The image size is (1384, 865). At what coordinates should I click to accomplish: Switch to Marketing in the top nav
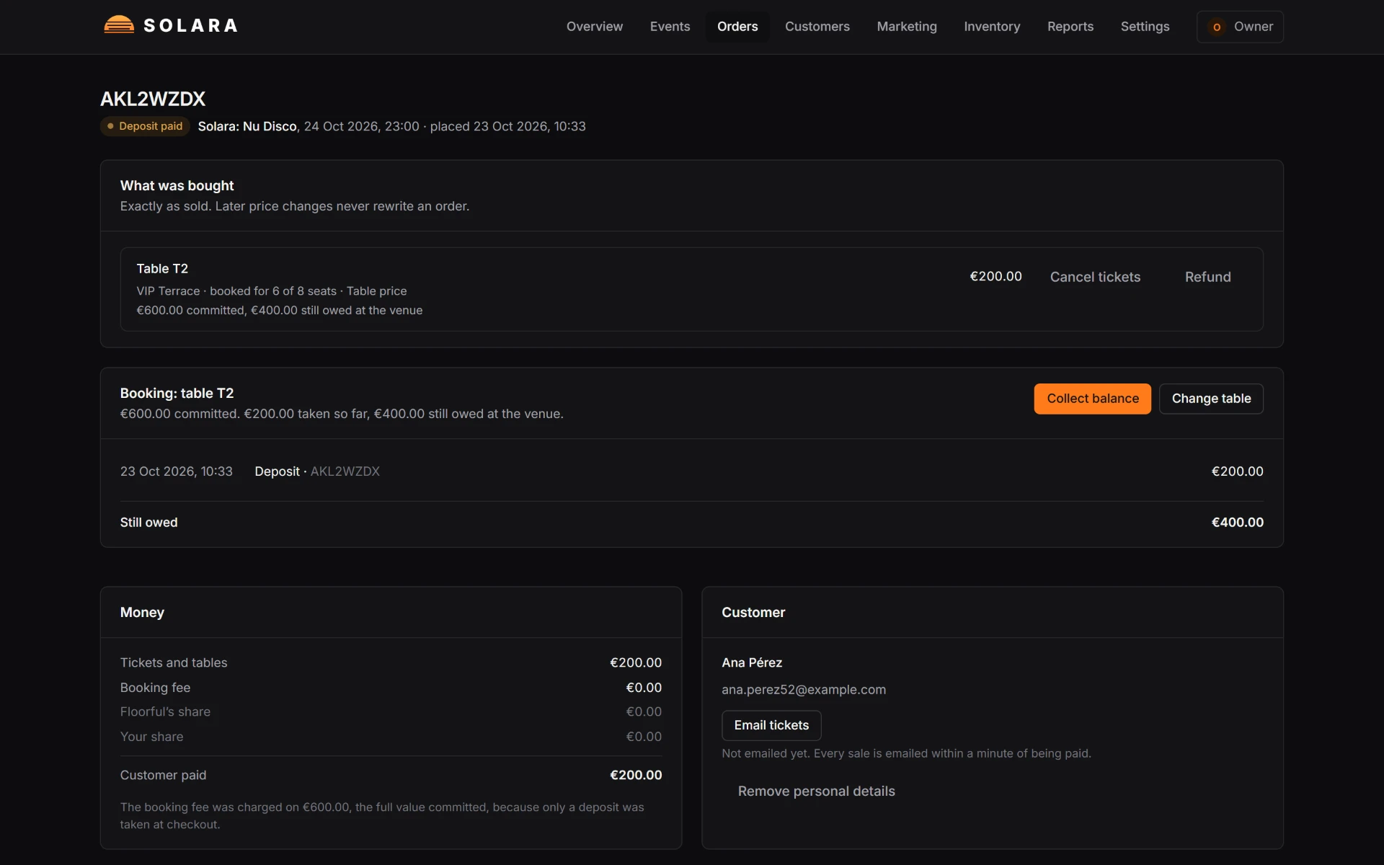(x=907, y=27)
